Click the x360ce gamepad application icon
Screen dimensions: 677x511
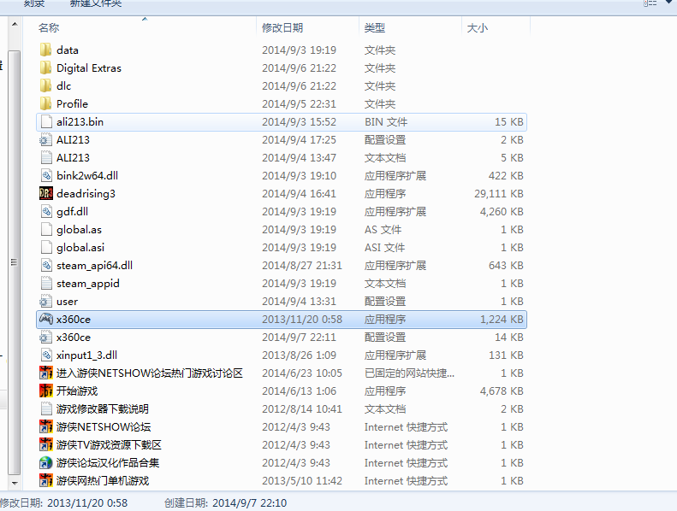[45, 319]
